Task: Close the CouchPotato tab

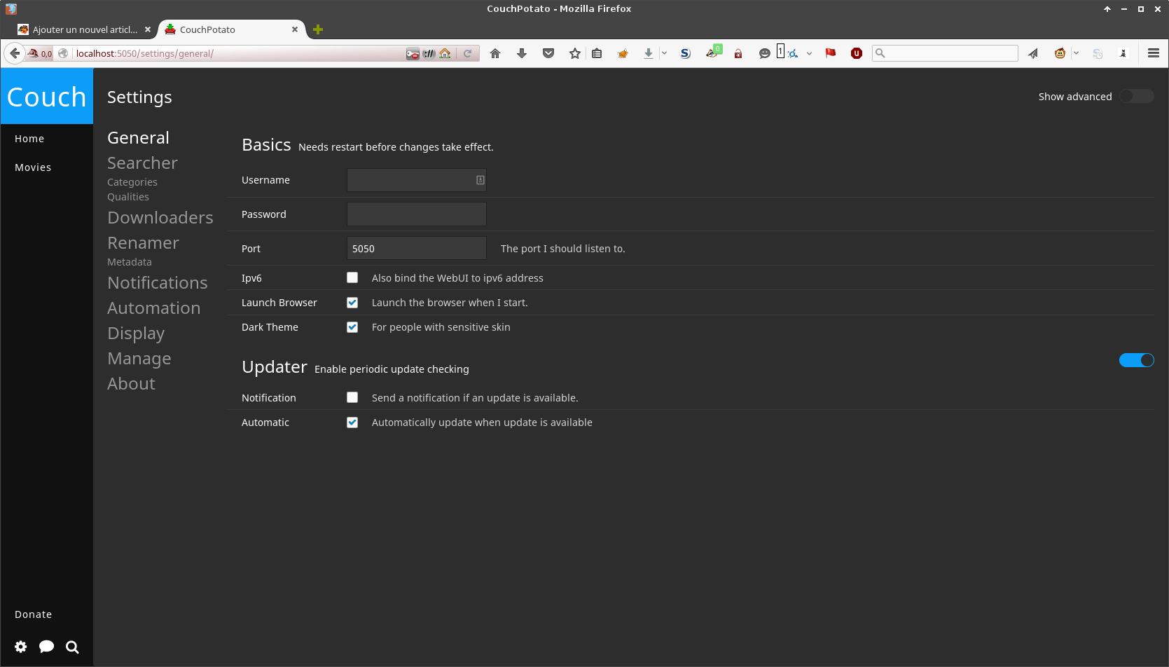Action: [x=295, y=29]
